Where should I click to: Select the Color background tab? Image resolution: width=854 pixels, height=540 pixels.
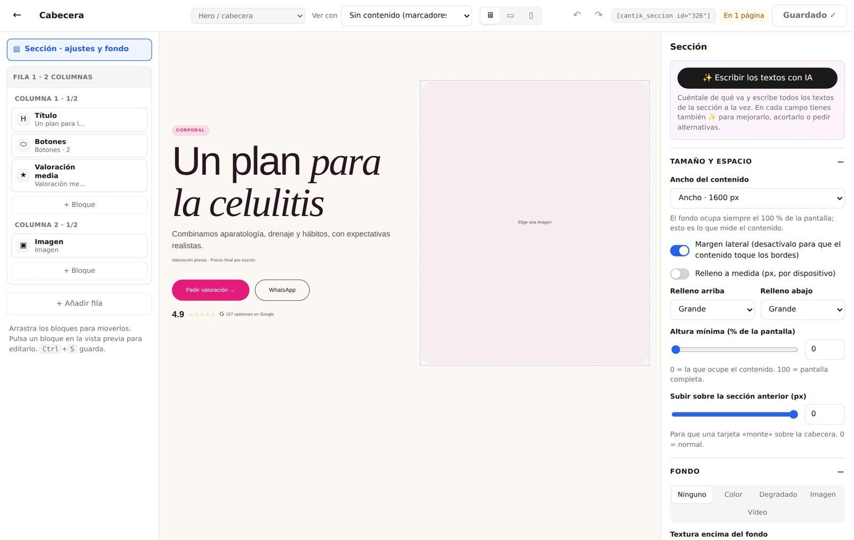(x=733, y=495)
